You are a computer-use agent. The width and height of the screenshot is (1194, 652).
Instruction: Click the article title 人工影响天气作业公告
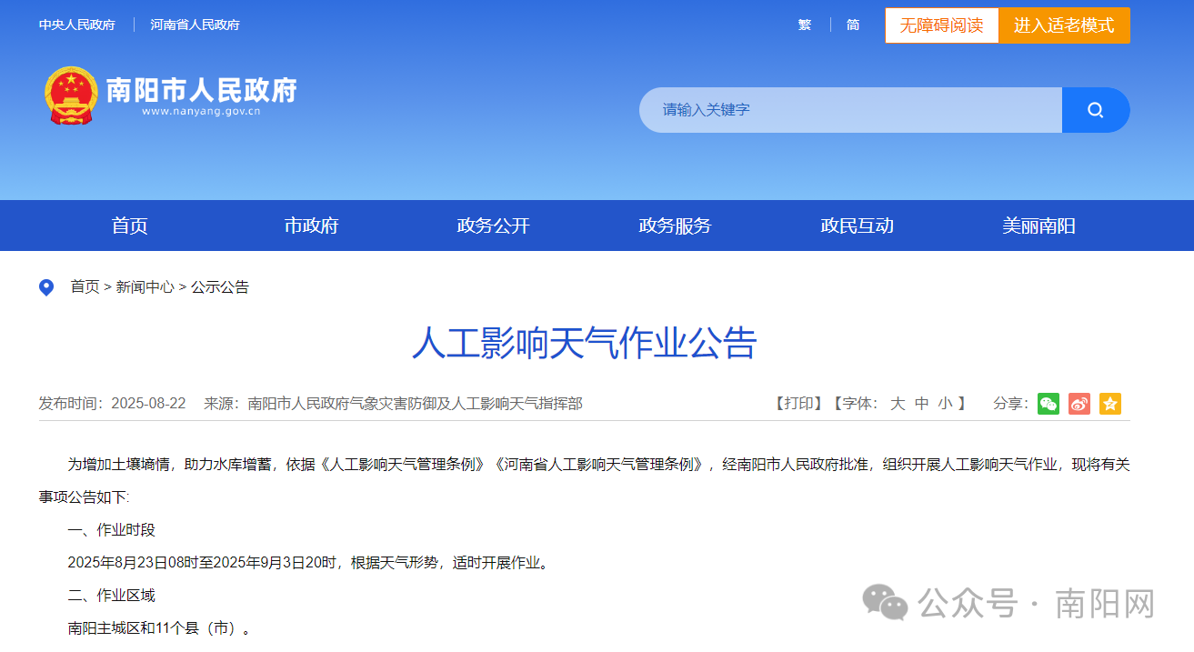pyautogui.click(x=585, y=344)
